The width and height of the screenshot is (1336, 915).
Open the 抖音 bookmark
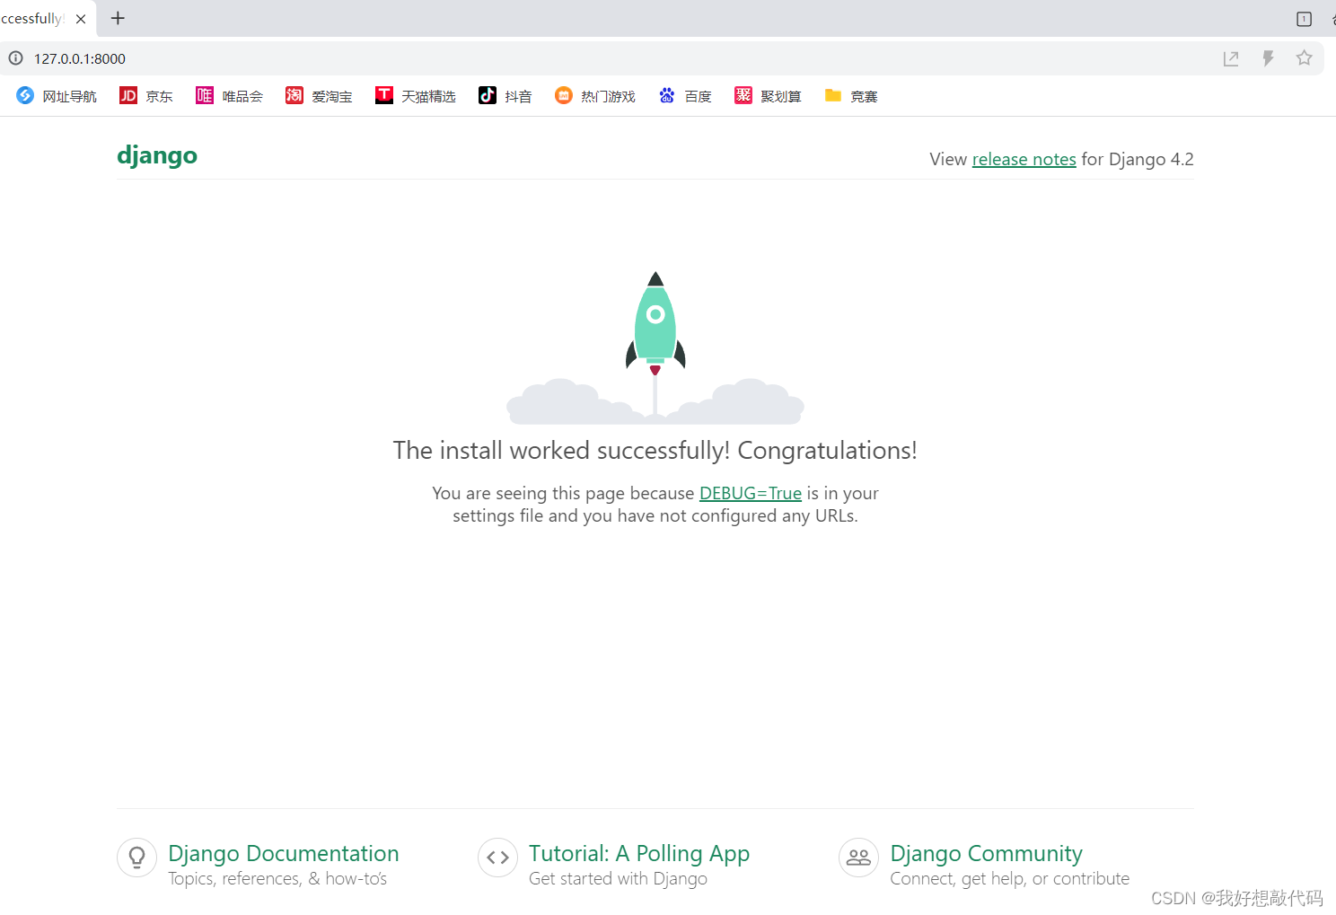point(505,96)
